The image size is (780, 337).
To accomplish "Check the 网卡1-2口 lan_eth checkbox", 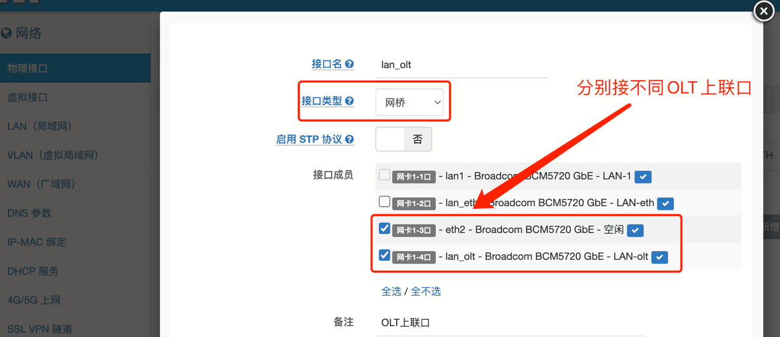I will point(385,202).
